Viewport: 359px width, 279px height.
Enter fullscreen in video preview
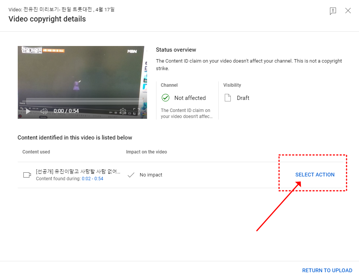(x=137, y=111)
